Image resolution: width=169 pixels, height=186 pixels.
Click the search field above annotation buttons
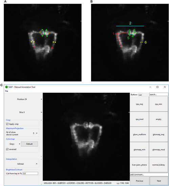pyautogui.click(x=159, y=94)
